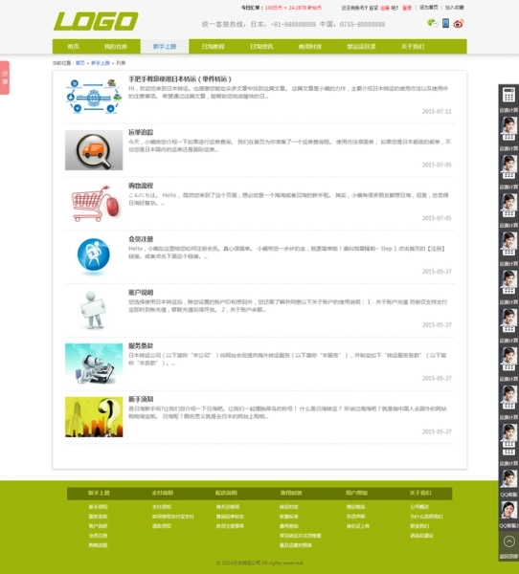
Task: Open the pink 分享 share tab
Action: click(5, 77)
